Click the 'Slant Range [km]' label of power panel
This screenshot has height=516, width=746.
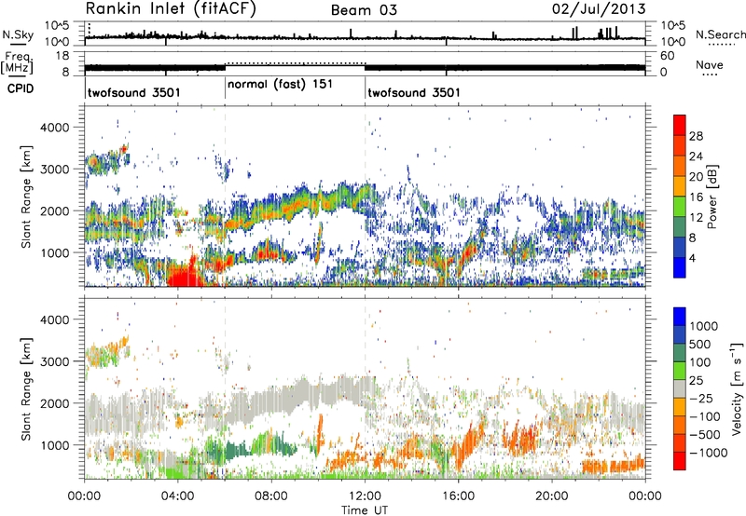click(26, 197)
